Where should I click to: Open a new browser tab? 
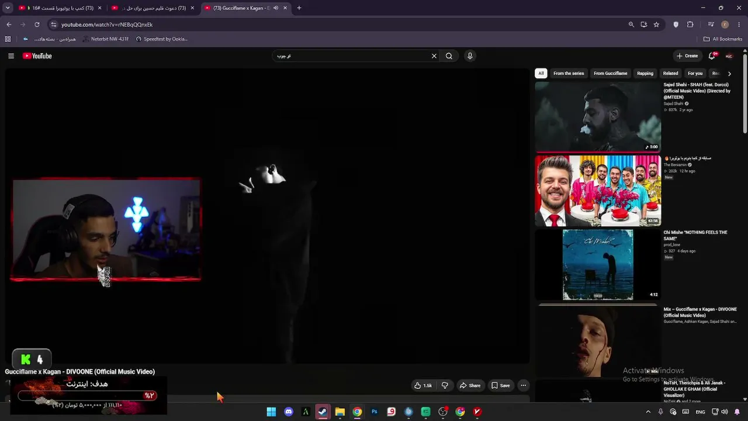[299, 8]
